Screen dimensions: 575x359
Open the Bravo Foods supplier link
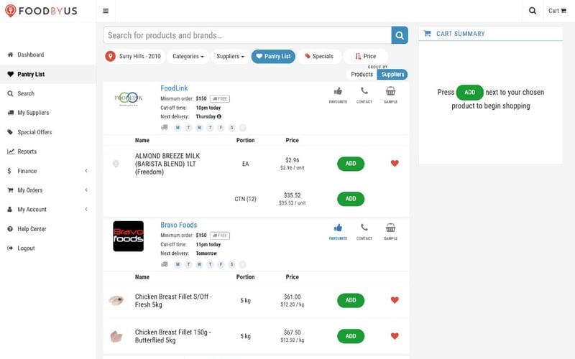pos(178,225)
